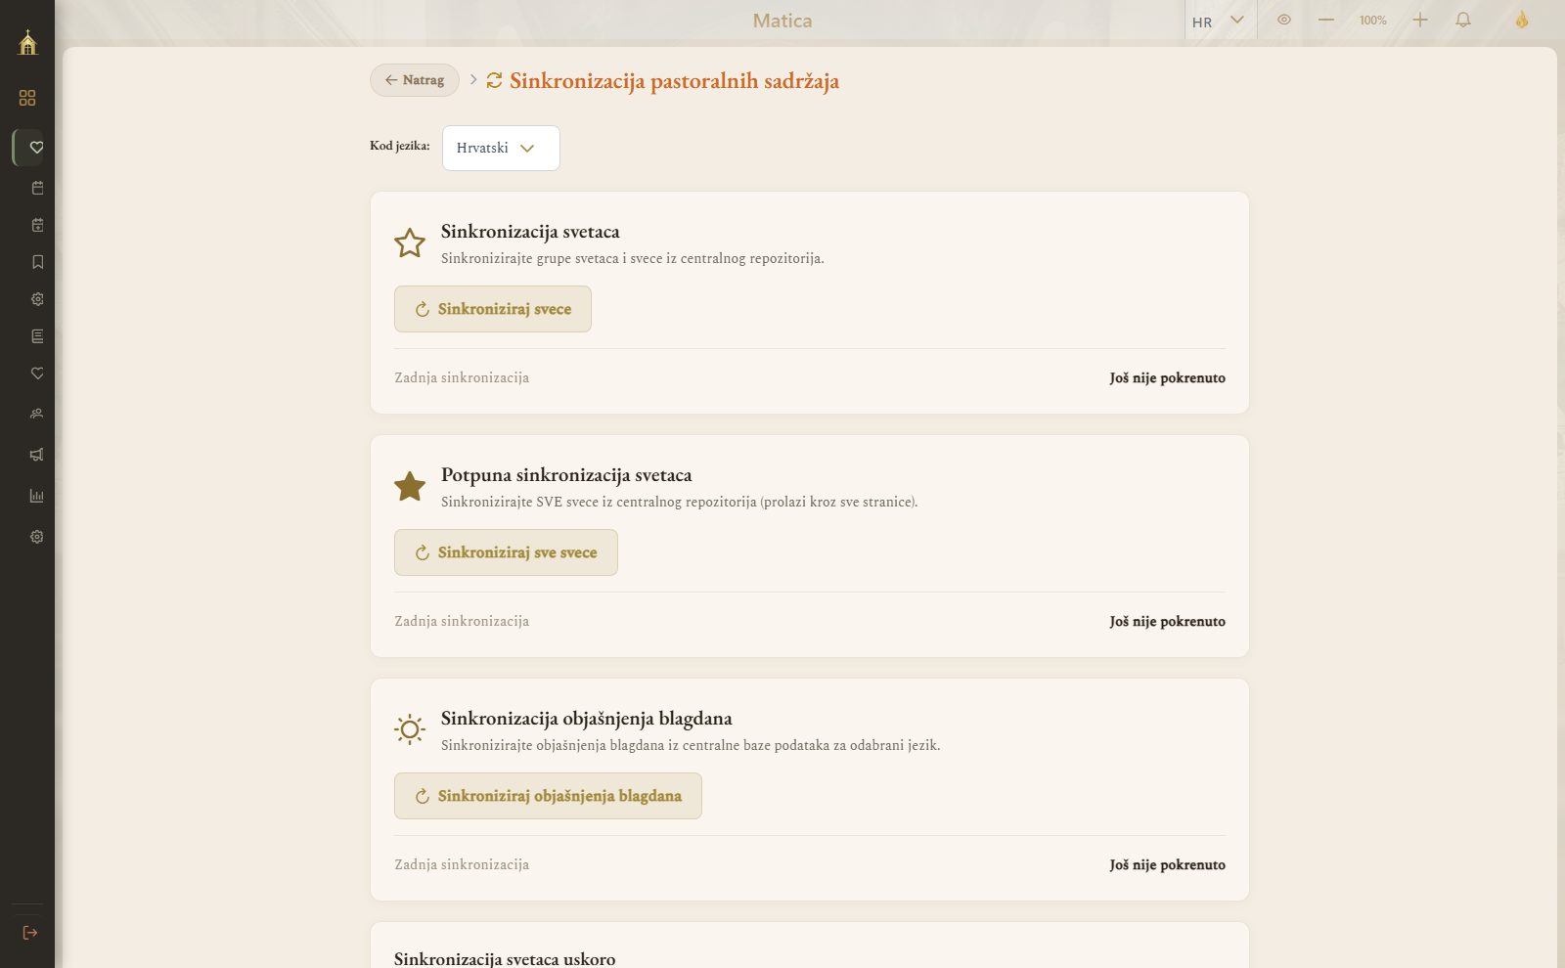Image resolution: width=1565 pixels, height=968 pixels.
Task: Open the megaphone announcements icon
Action: [36, 455]
